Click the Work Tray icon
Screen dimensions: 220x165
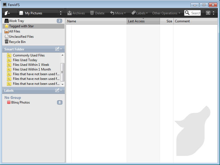click(6, 21)
